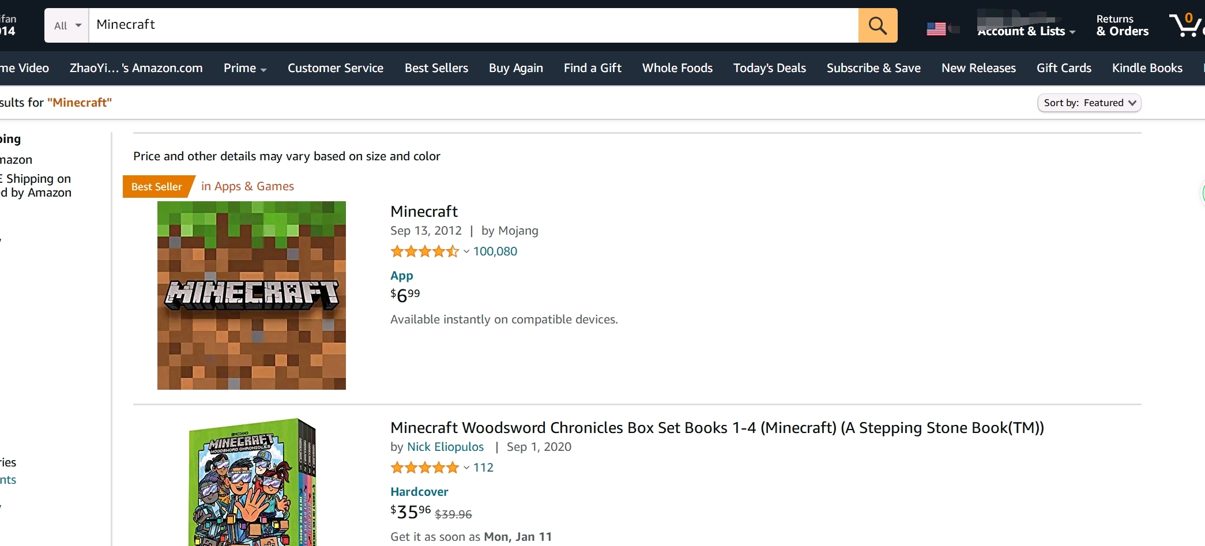1205x546 pixels.
Task: Click the orange search magnifier button
Action: 878,25
